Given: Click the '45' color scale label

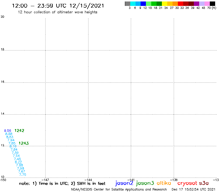Looking at the screenshot, I should click(x=203, y=8).
